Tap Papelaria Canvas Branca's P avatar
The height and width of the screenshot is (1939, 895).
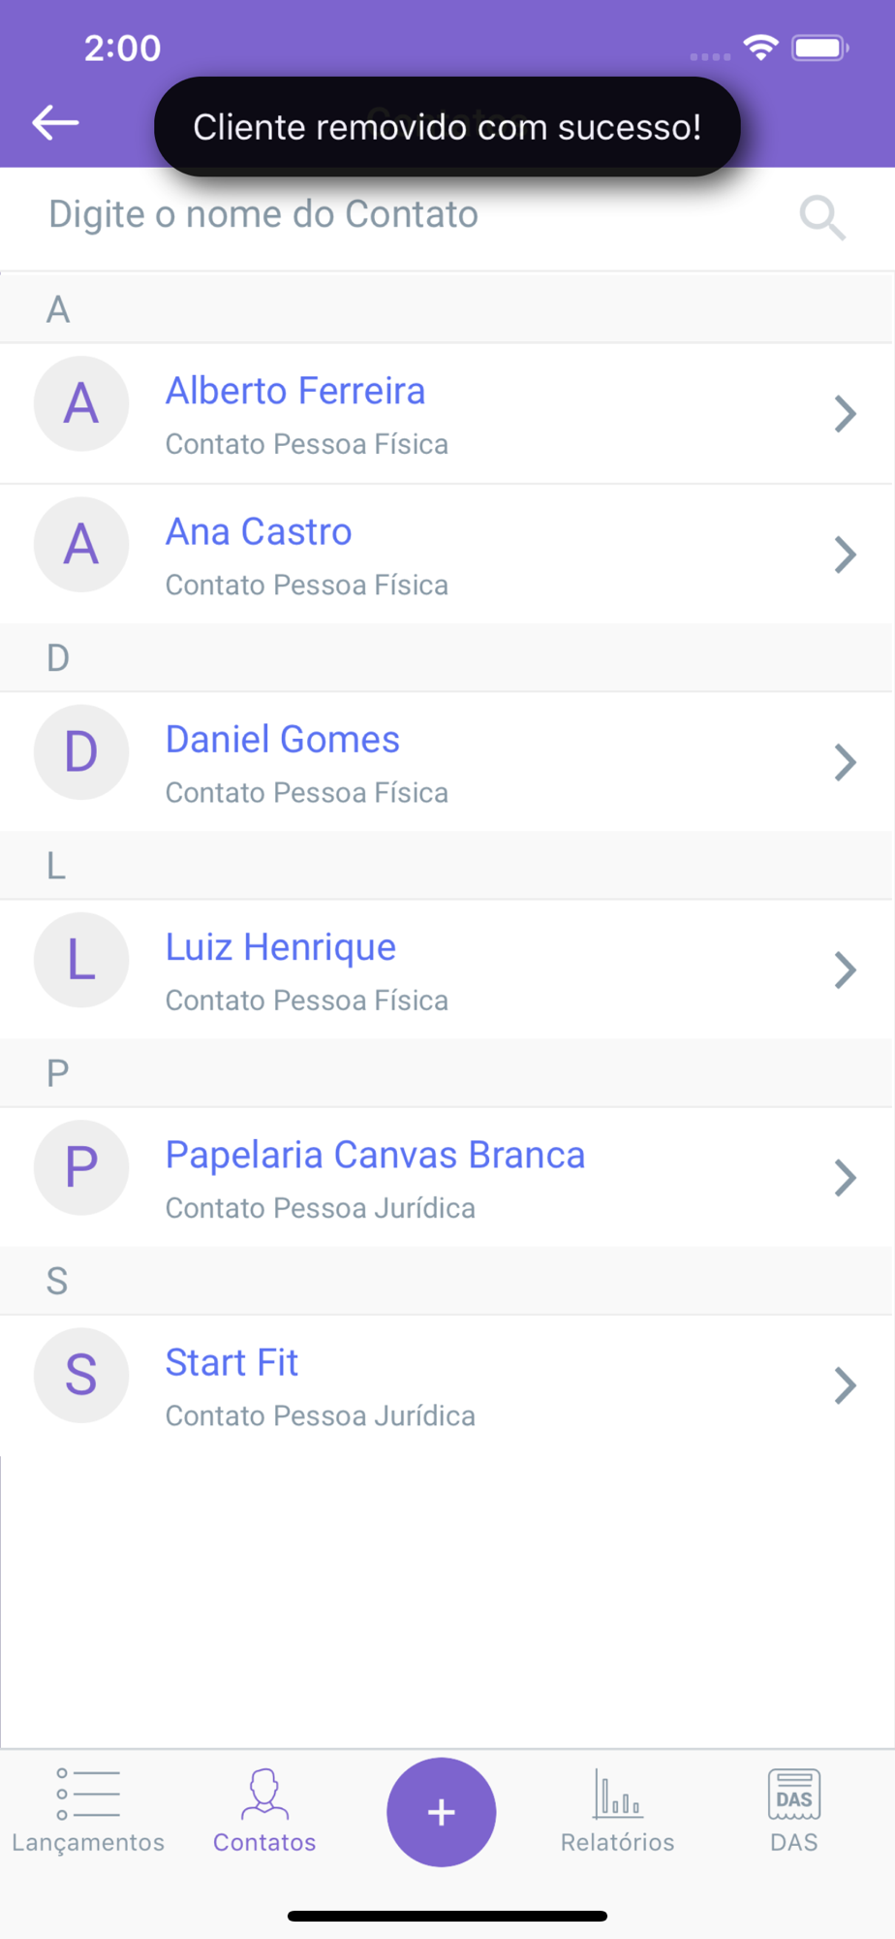[x=81, y=1167]
